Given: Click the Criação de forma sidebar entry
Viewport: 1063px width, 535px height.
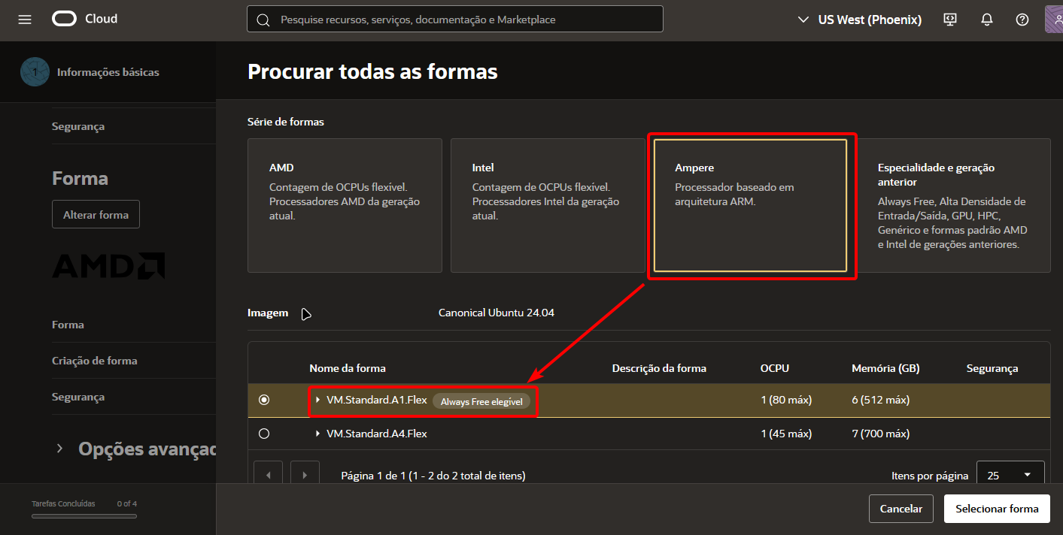Looking at the screenshot, I should tap(95, 361).
